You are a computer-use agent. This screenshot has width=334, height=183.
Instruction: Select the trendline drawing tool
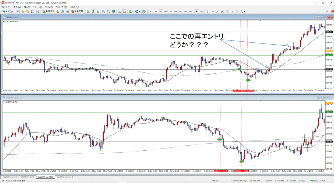218,11
